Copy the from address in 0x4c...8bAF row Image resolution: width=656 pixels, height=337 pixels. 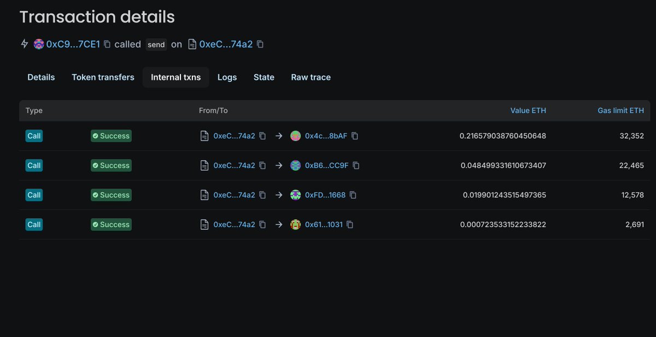coord(262,136)
